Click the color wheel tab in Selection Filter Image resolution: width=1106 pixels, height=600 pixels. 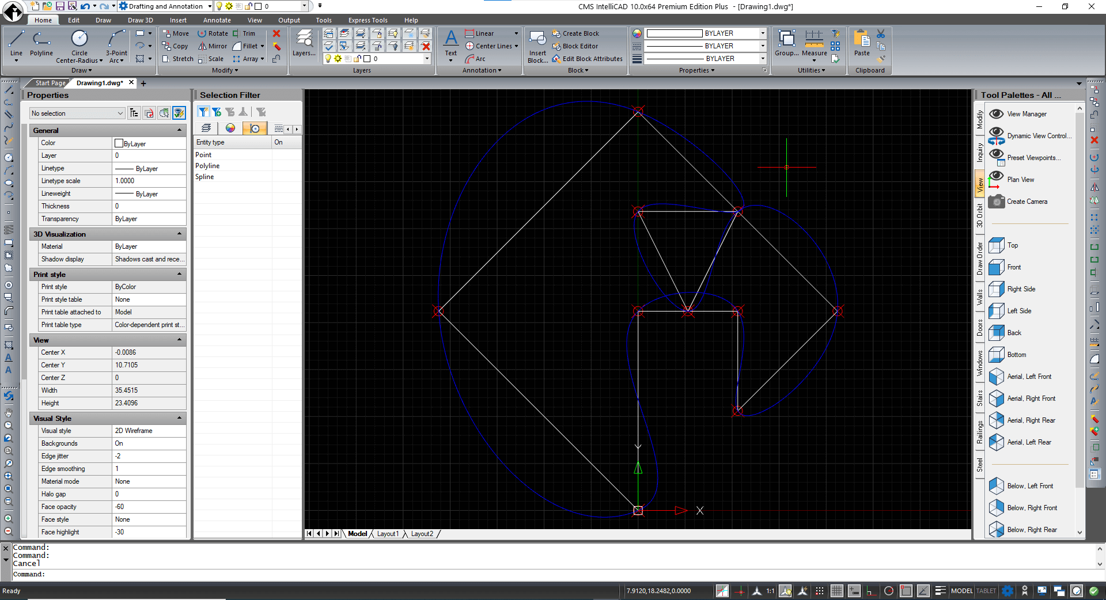point(230,128)
